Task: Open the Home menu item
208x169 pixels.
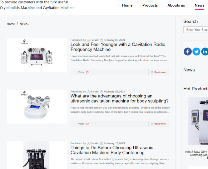Action: [x=127, y=5]
